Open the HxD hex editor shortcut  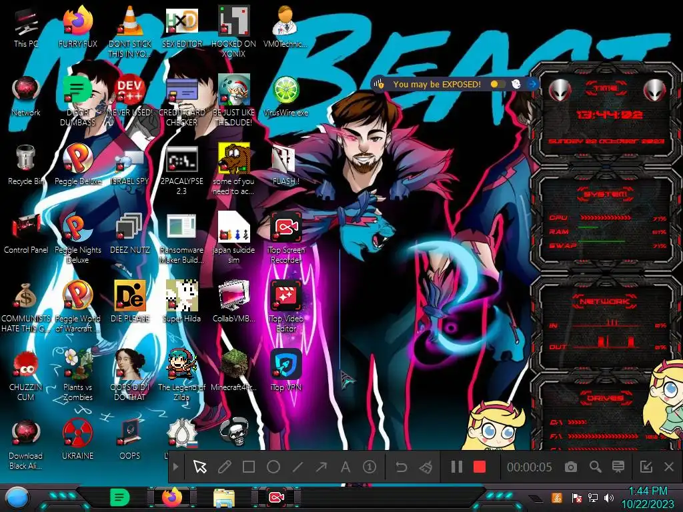181,28
